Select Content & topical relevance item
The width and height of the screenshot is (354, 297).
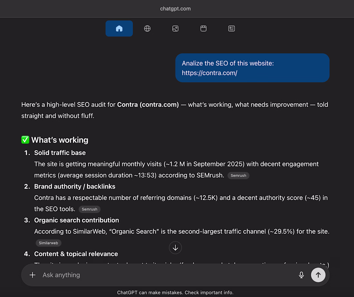tap(76, 254)
